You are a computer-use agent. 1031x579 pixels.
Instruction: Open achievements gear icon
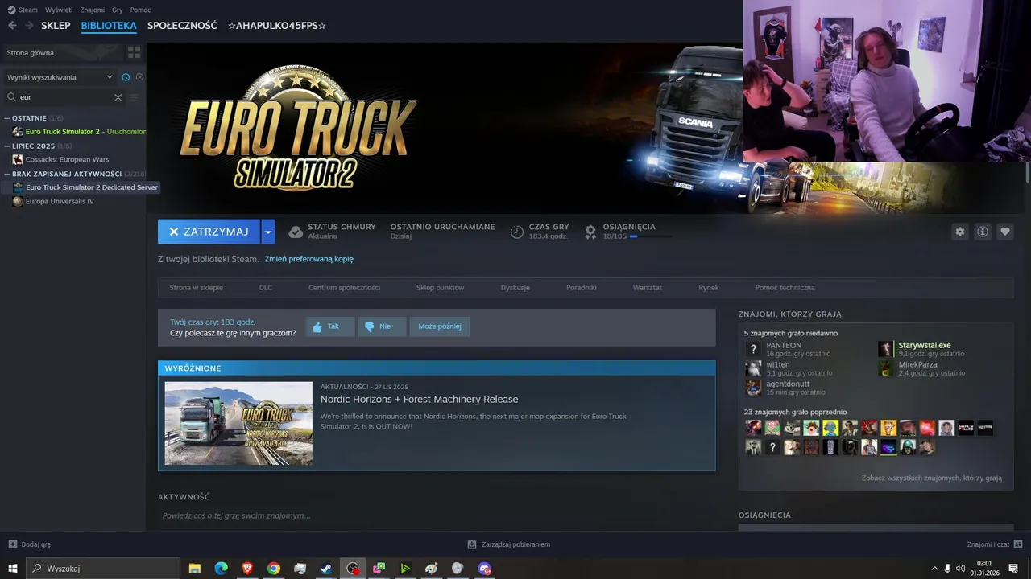(x=590, y=232)
